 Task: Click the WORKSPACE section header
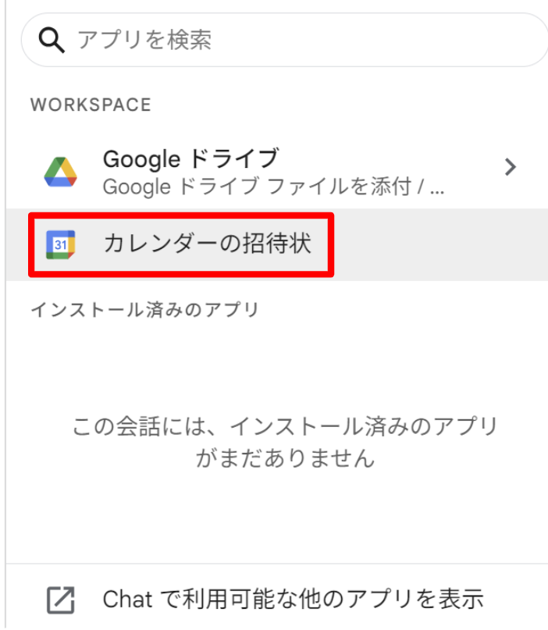pos(91,105)
